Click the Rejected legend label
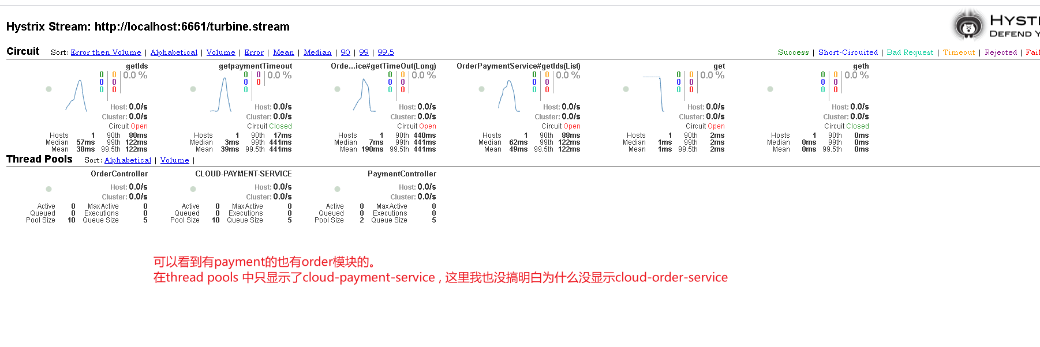This screenshot has width=1040, height=347. pyautogui.click(x=1001, y=52)
